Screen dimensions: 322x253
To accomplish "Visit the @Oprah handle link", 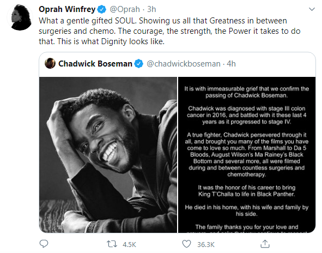I will [x=125, y=9].
